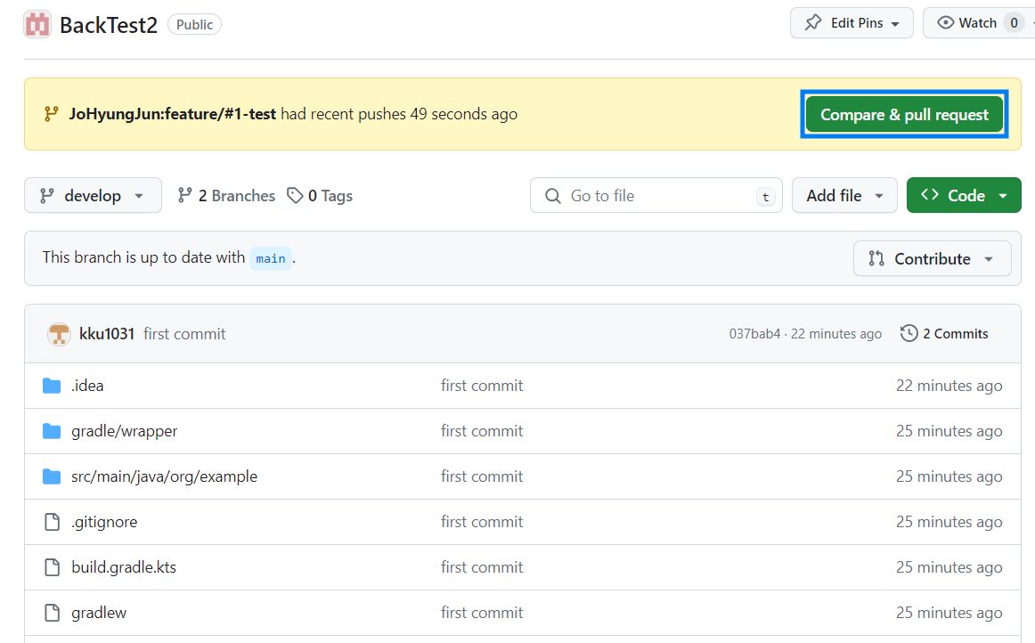
Task: Expand the Contribute dropdown
Action: point(932,258)
